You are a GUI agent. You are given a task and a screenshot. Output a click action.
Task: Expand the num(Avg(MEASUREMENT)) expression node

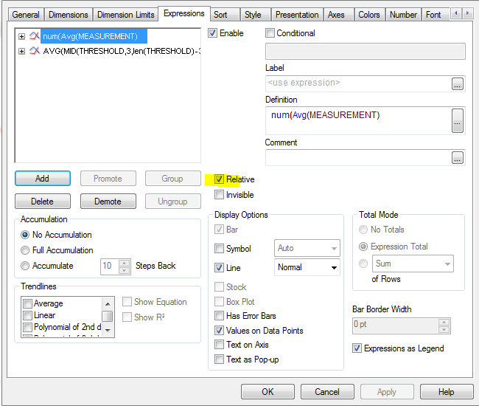click(21, 36)
